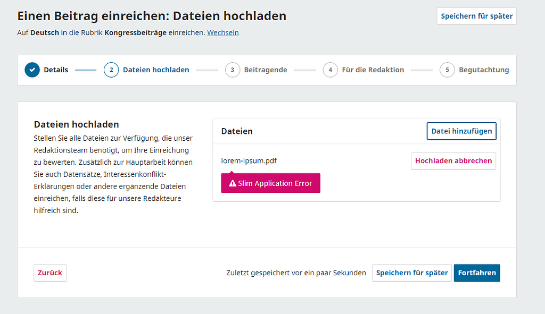Select step 4 circle icon
This screenshot has height=314, width=545.
pos(330,70)
